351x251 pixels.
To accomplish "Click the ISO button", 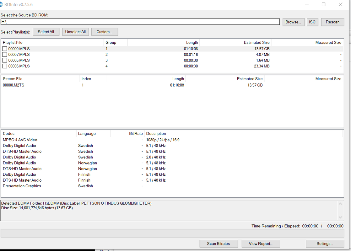I will tap(312, 22).
